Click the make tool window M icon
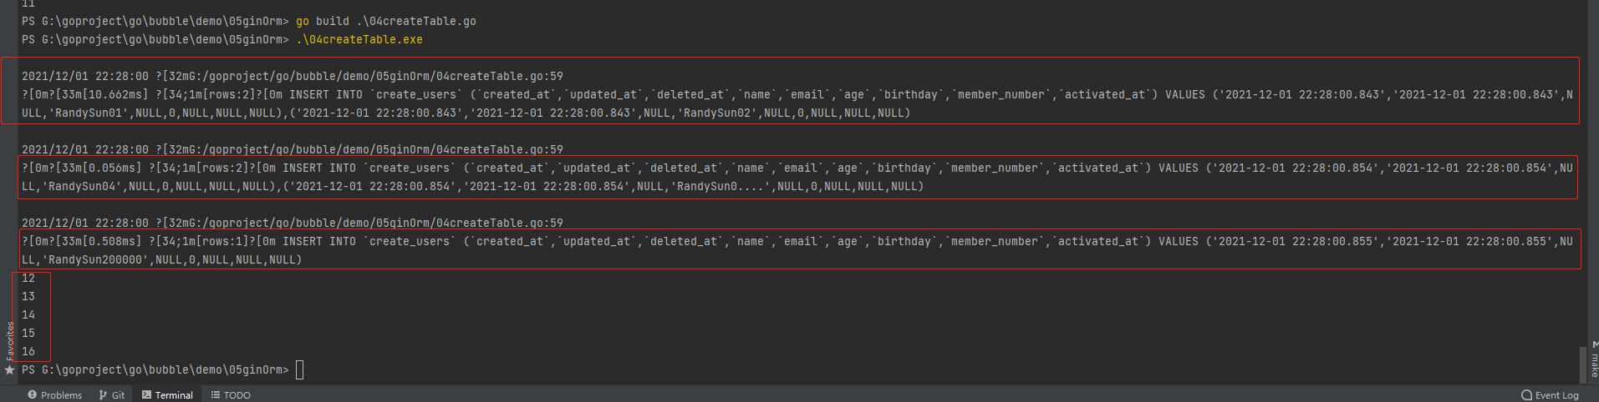 point(1595,344)
